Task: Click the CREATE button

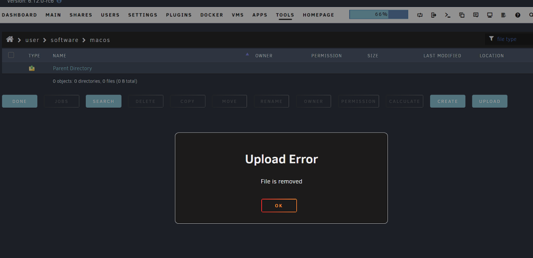Action: [448, 101]
